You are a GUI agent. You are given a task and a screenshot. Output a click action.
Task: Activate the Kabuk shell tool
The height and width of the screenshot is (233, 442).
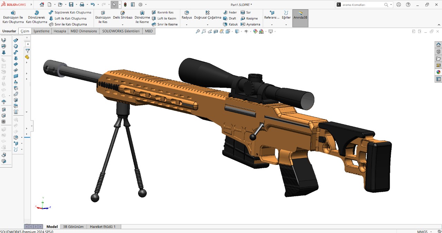(x=230, y=24)
